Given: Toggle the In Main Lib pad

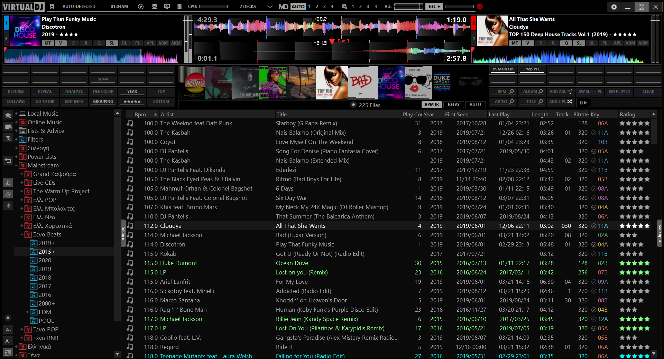Looking at the screenshot, I should [503, 69].
